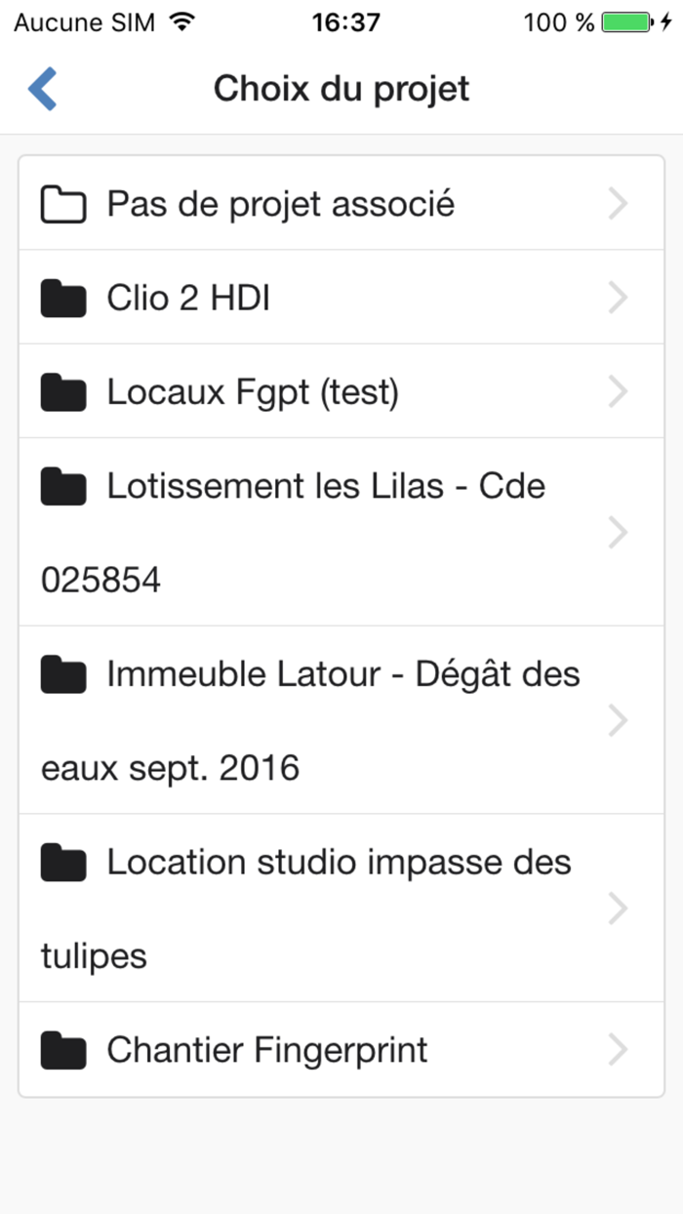Image resolution: width=683 pixels, height=1214 pixels.
Task: Tap the "Choix du projet" header title
Action: tap(341, 89)
